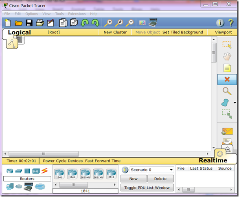Click Toggle PDU List Window button
This screenshot has width=239, height=197.
pos(147,188)
